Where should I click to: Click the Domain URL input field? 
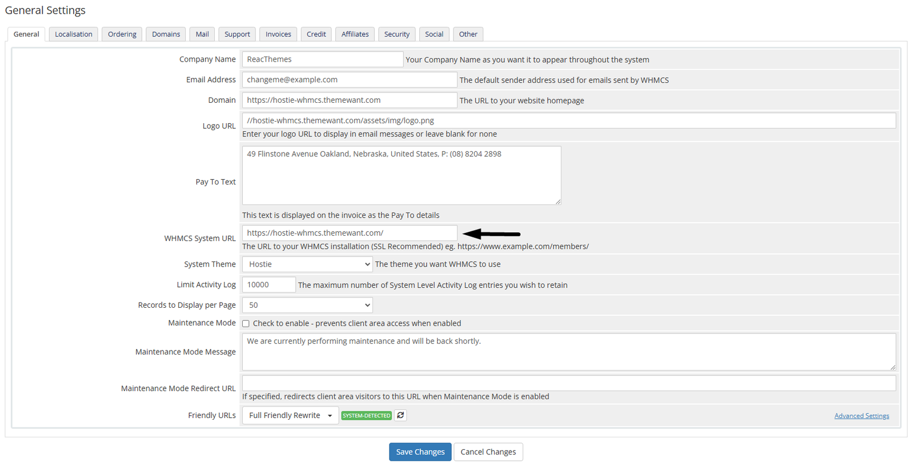350,100
